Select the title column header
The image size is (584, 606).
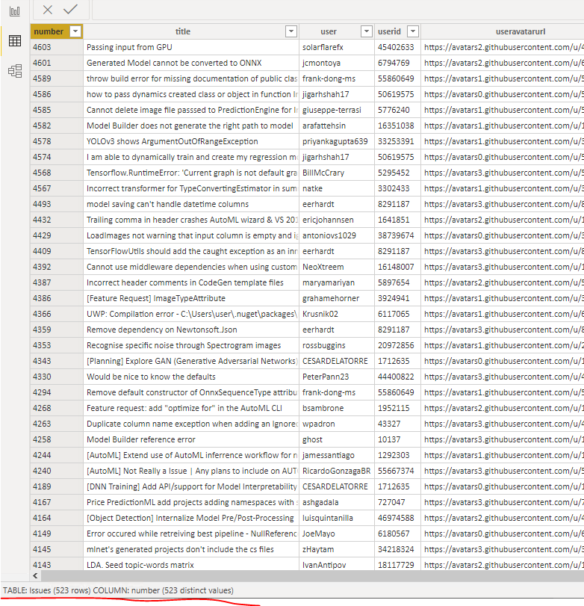pyautogui.click(x=190, y=31)
